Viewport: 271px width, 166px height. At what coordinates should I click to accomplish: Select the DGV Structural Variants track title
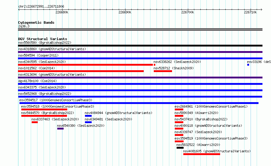point(43,39)
